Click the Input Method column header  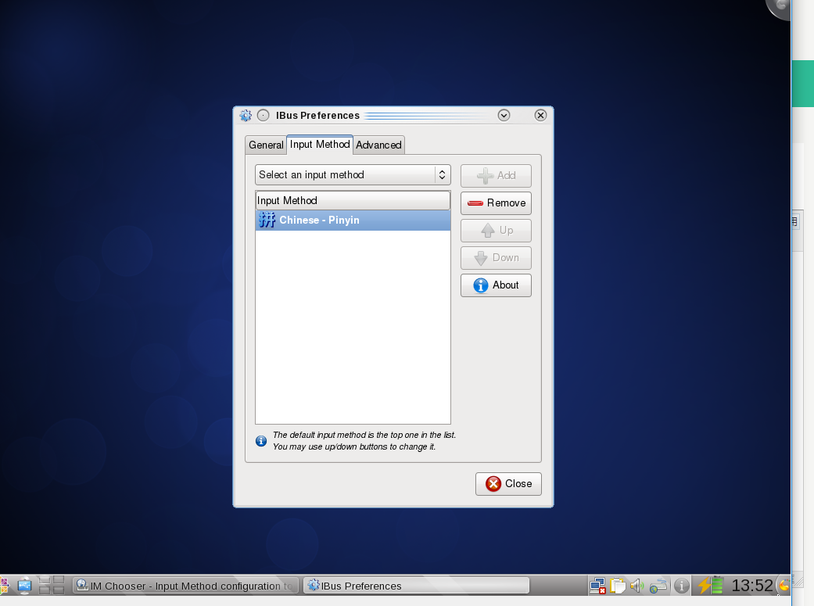(x=353, y=200)
